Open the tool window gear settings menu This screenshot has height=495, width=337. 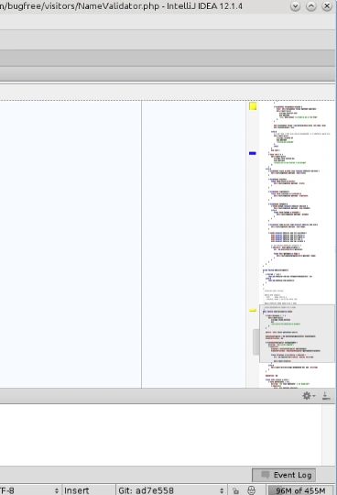309,396
